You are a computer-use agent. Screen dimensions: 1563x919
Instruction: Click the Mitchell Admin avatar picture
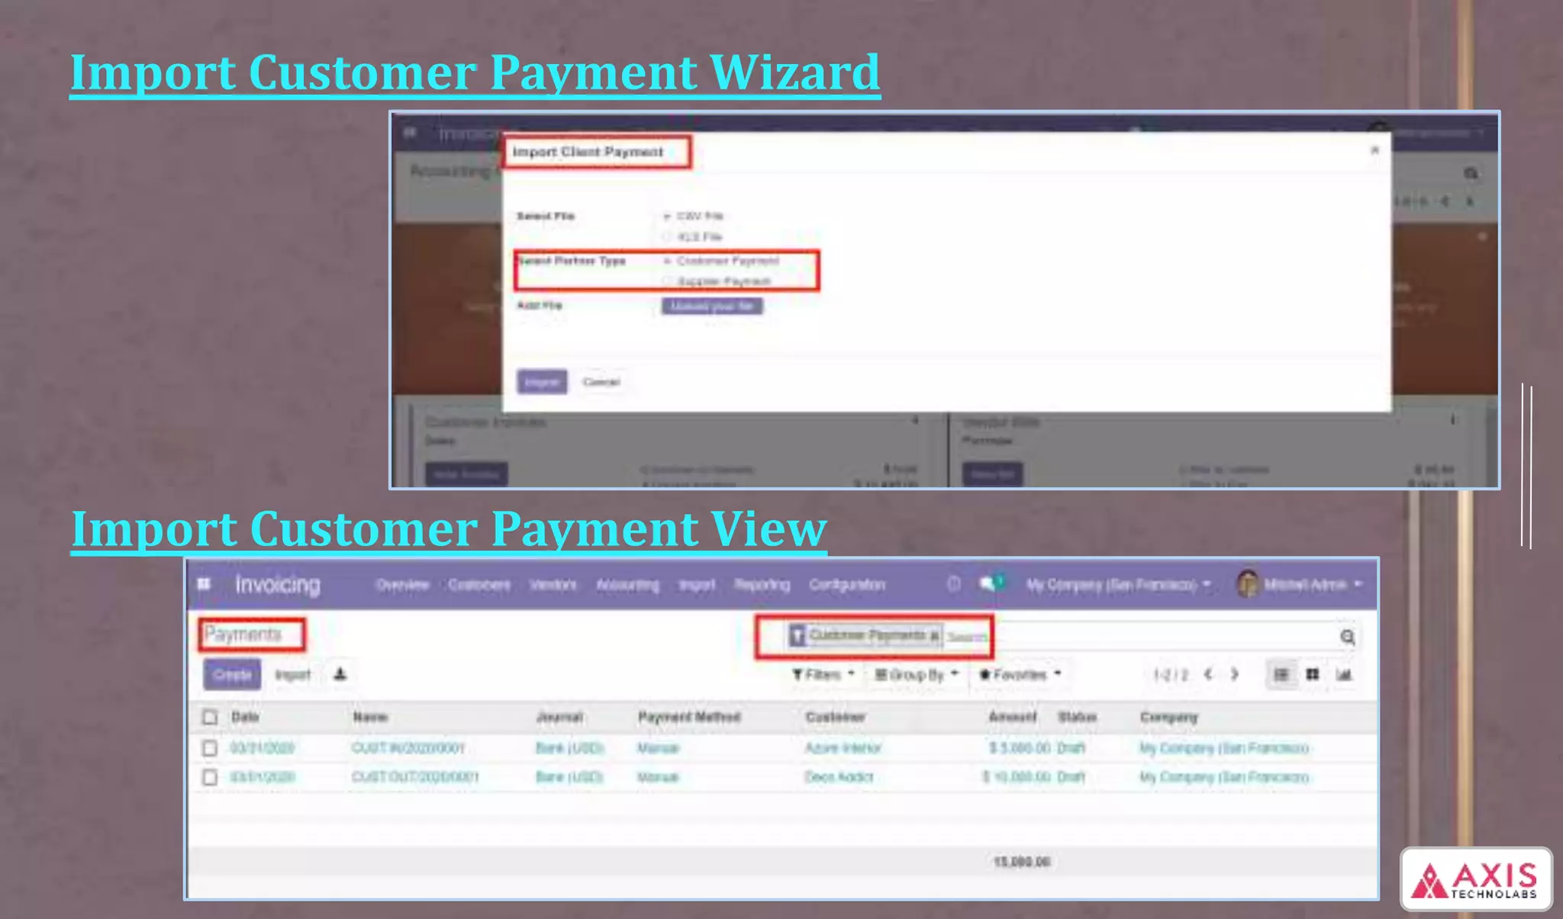[1247, 584]
